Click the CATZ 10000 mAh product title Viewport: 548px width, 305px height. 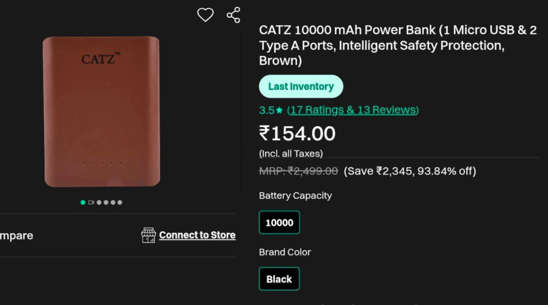[398, 45]
